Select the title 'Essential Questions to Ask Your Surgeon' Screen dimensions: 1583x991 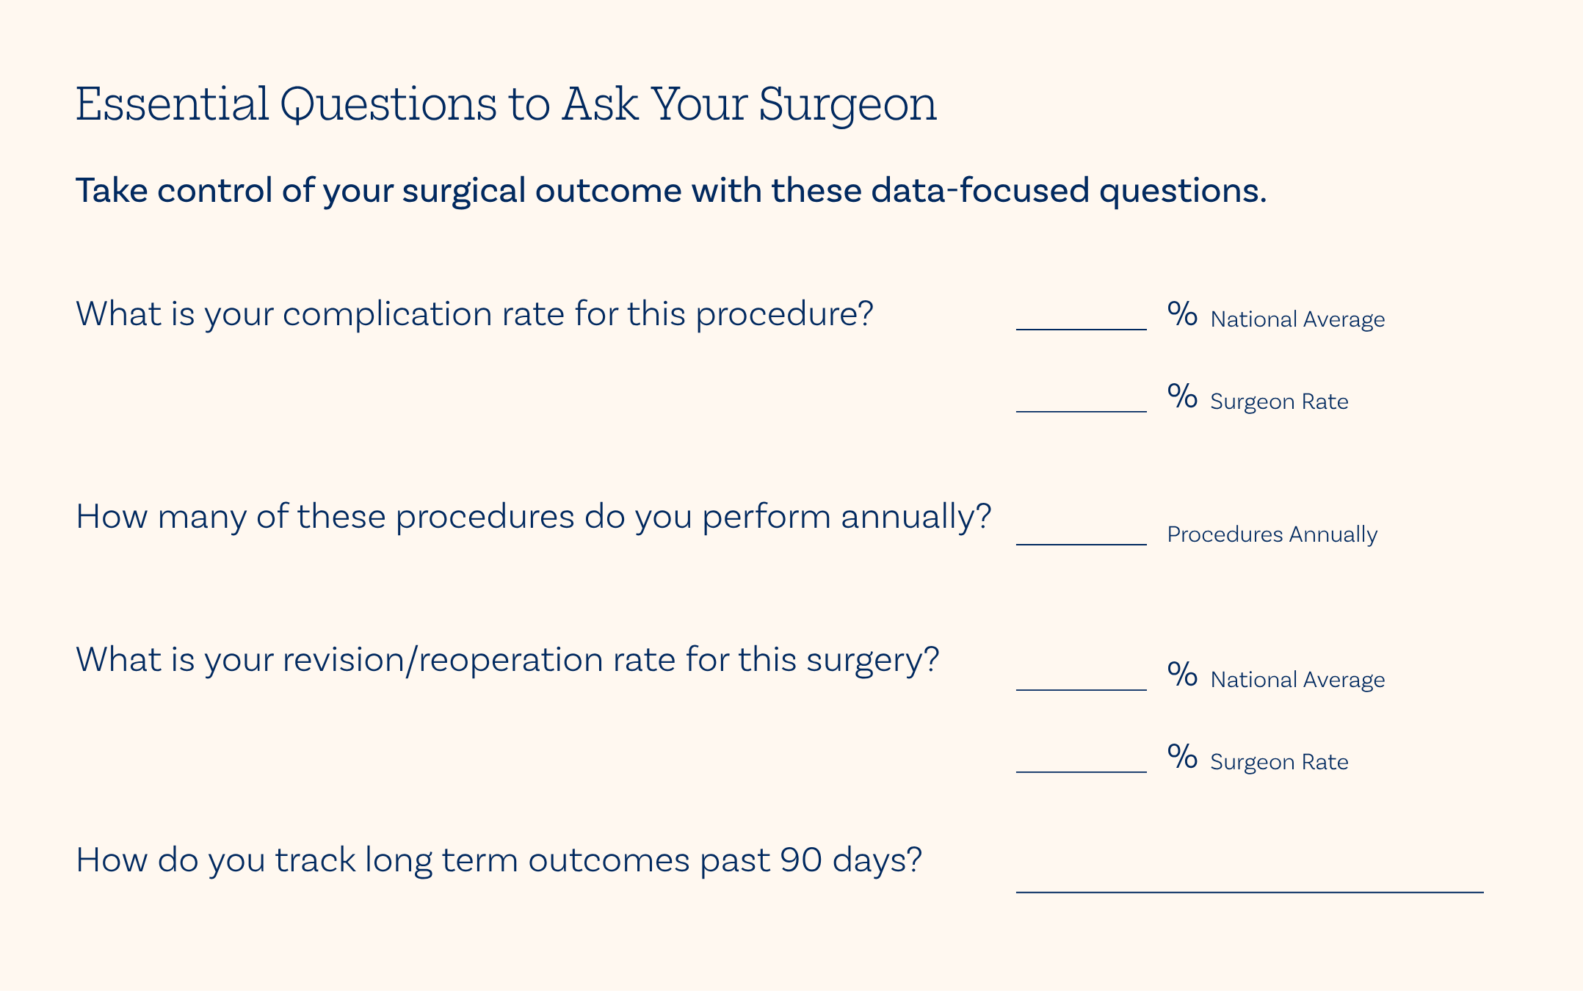click(x=506, y=104)
